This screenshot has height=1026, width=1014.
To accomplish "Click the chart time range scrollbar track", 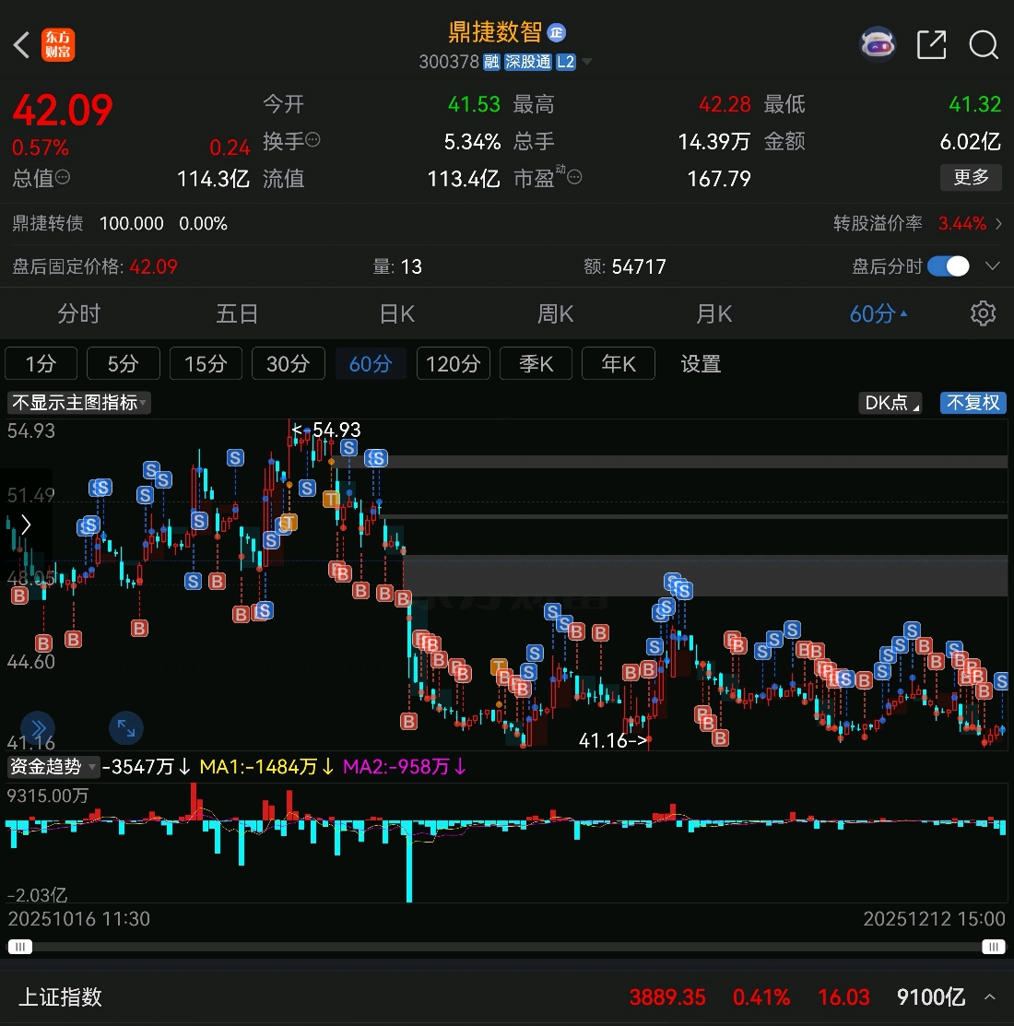I will click(x=507, y=947).
